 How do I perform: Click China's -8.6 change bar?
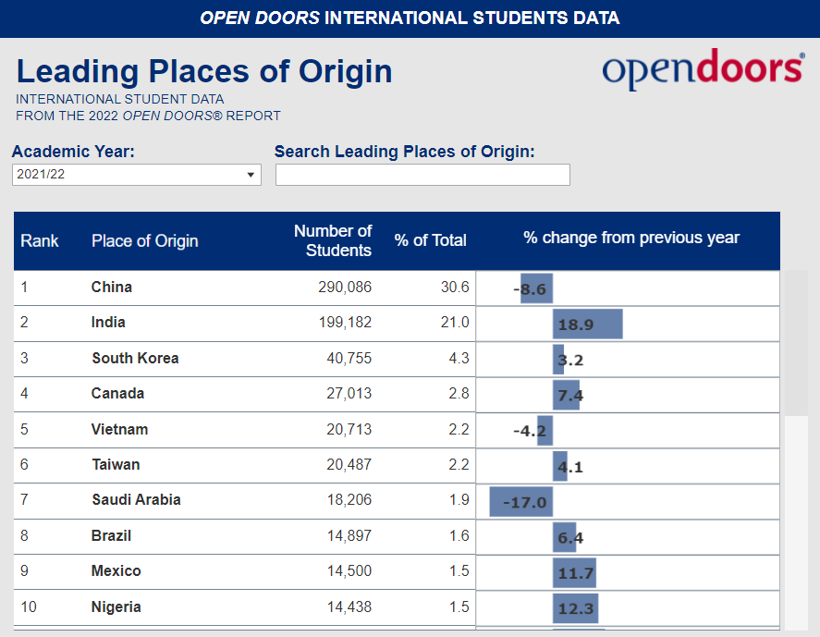click(x=535, y=289)
